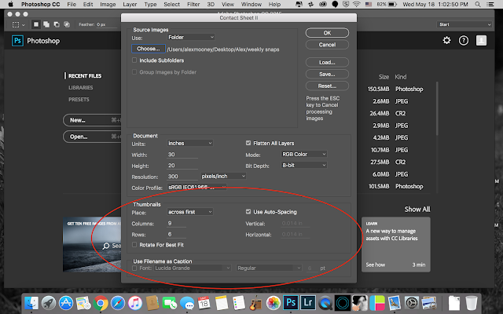Open Trash from the Dock
The image size is (503, 314).
pyautogui.click(x=472, y=303)
